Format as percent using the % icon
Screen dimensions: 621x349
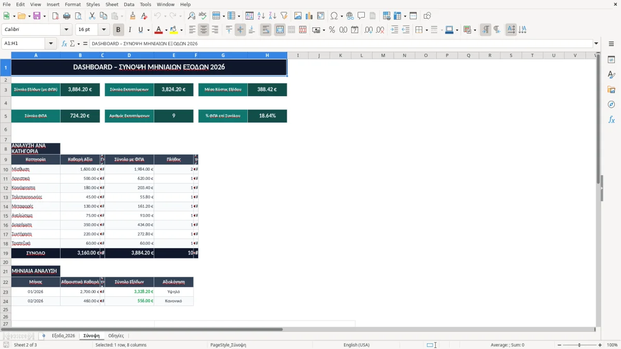(x=332, y=30)
